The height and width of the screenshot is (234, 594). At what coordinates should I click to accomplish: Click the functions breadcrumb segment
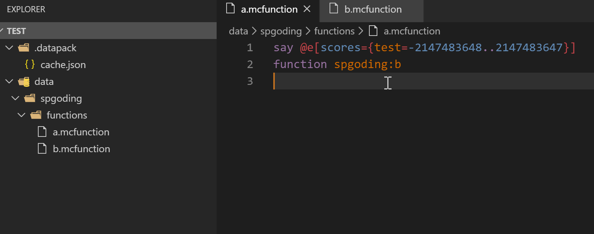pos(334,31)
